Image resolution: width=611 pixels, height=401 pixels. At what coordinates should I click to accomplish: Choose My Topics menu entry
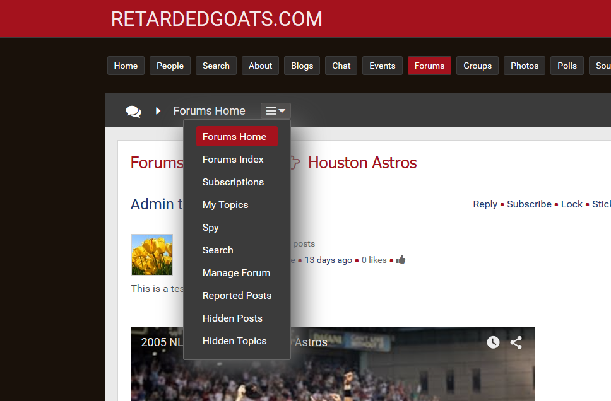225,205
